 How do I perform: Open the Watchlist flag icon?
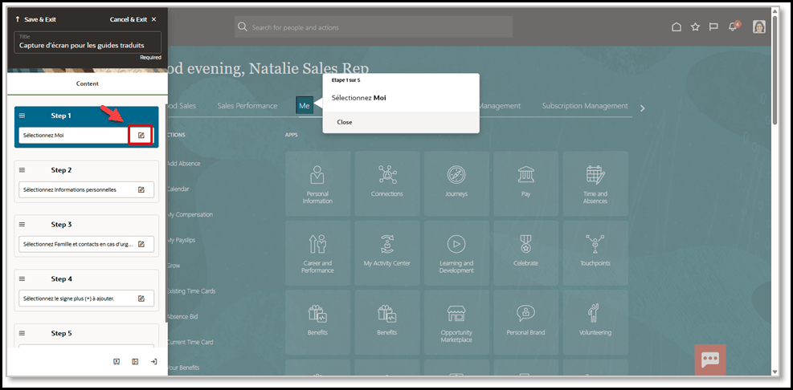(x=713, y=27)
